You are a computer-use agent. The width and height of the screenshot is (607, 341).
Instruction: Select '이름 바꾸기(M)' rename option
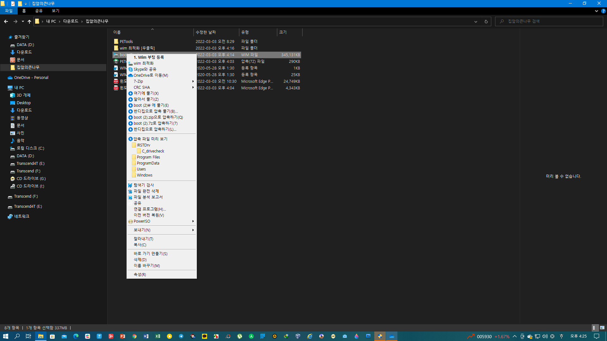[x=162, y=266]
